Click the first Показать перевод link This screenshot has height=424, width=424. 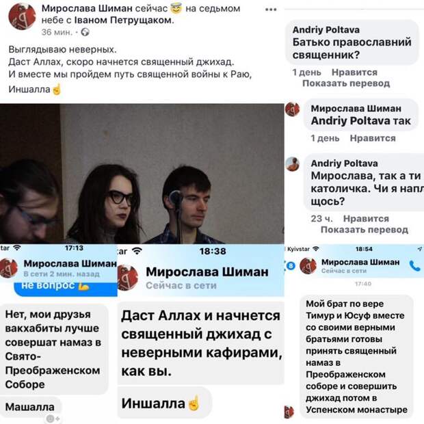[x=346, y=83]
